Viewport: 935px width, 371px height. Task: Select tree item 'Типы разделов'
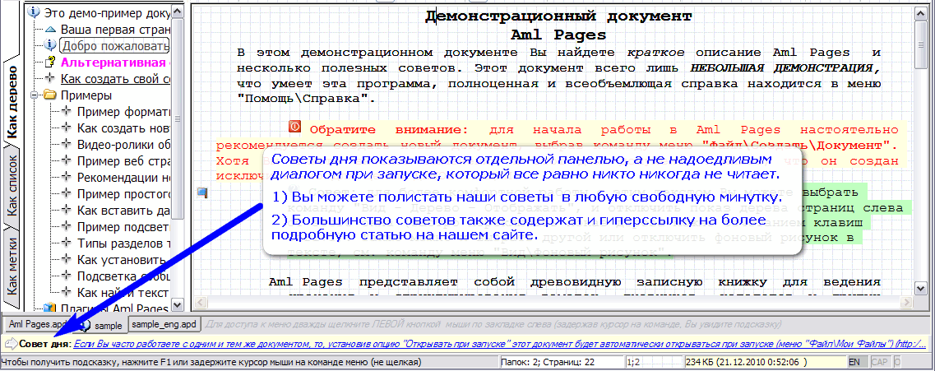click(124, 243)
